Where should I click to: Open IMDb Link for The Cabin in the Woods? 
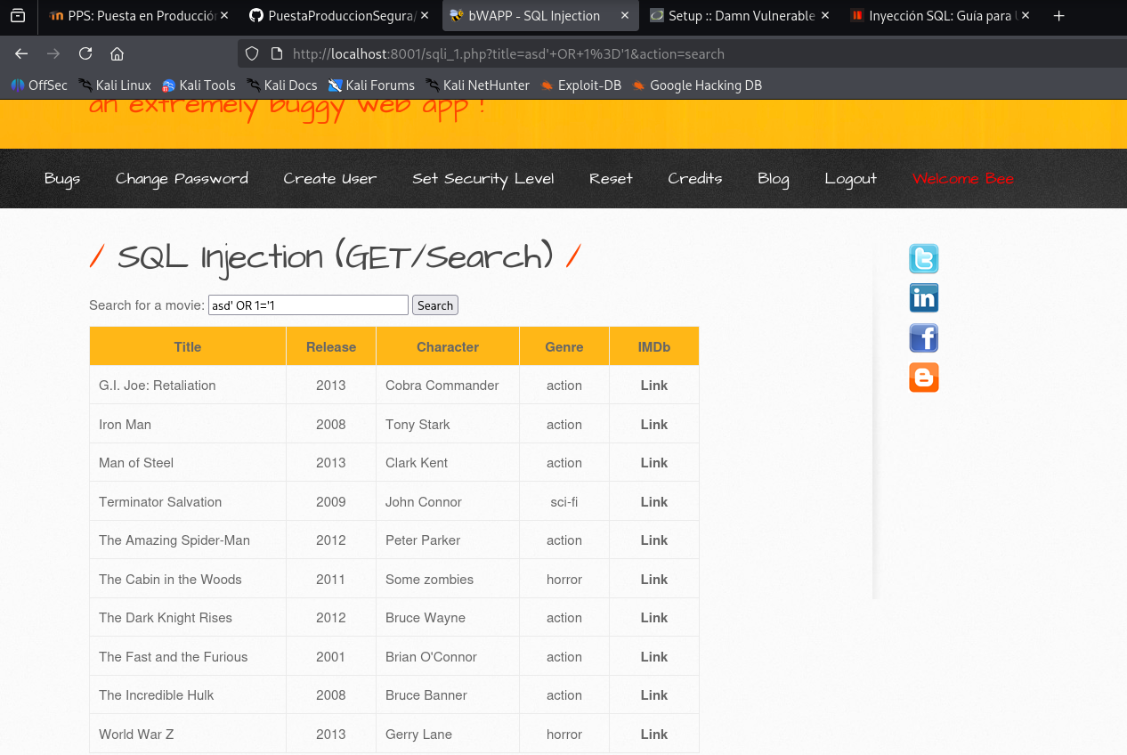(654, 580)
